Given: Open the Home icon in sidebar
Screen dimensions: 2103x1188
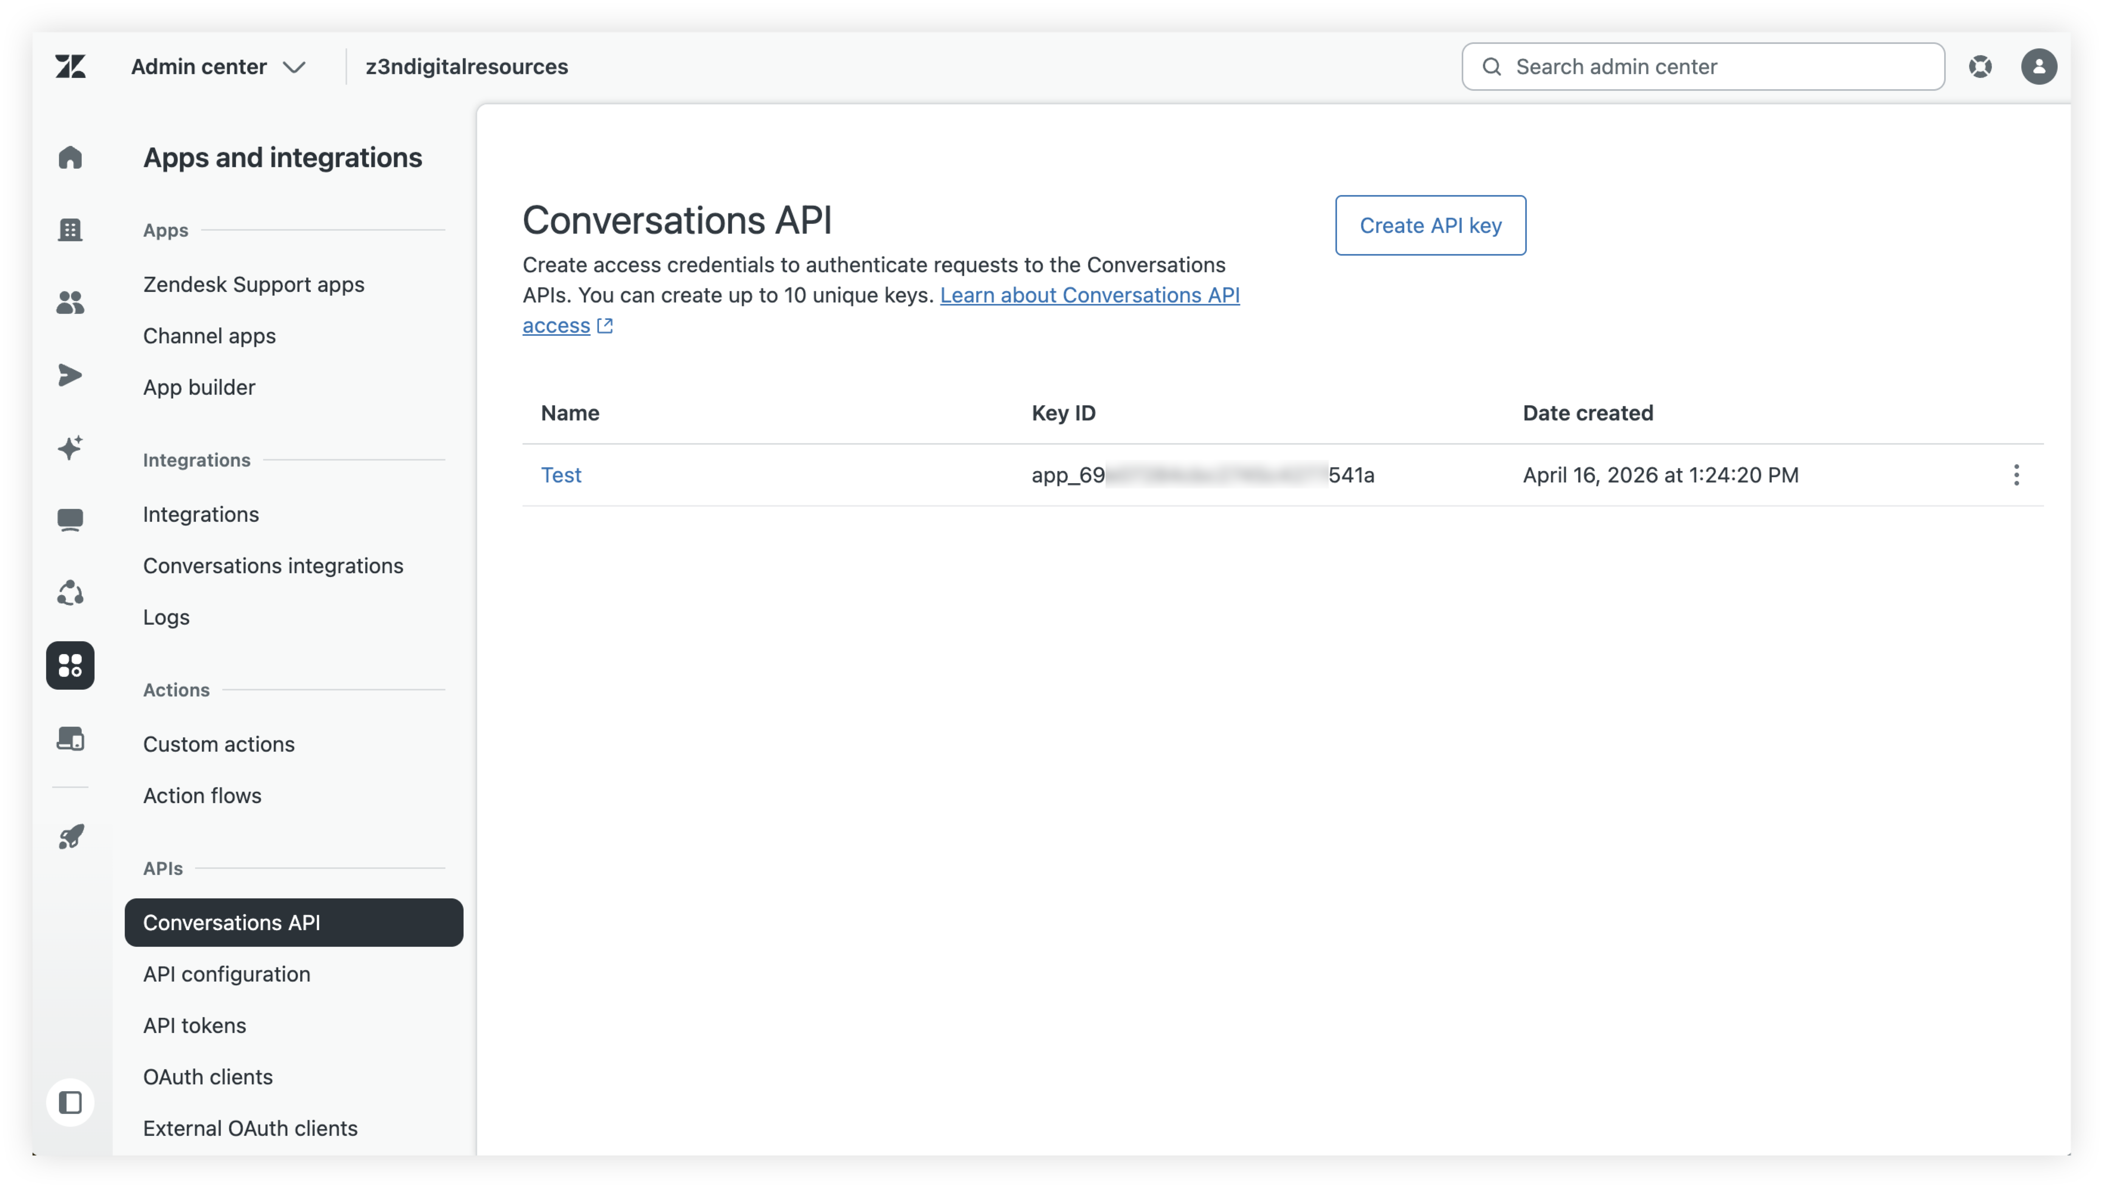Looking at the screenshot, I should click(70, 157).
